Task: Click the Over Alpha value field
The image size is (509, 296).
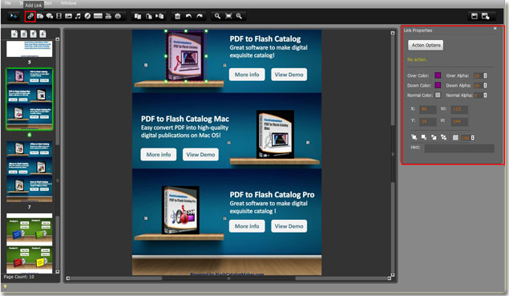Action: pos(478,75)
